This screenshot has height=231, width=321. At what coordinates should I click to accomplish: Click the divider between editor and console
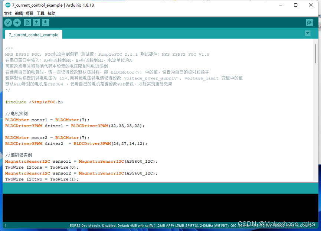(x=160, y=188)
